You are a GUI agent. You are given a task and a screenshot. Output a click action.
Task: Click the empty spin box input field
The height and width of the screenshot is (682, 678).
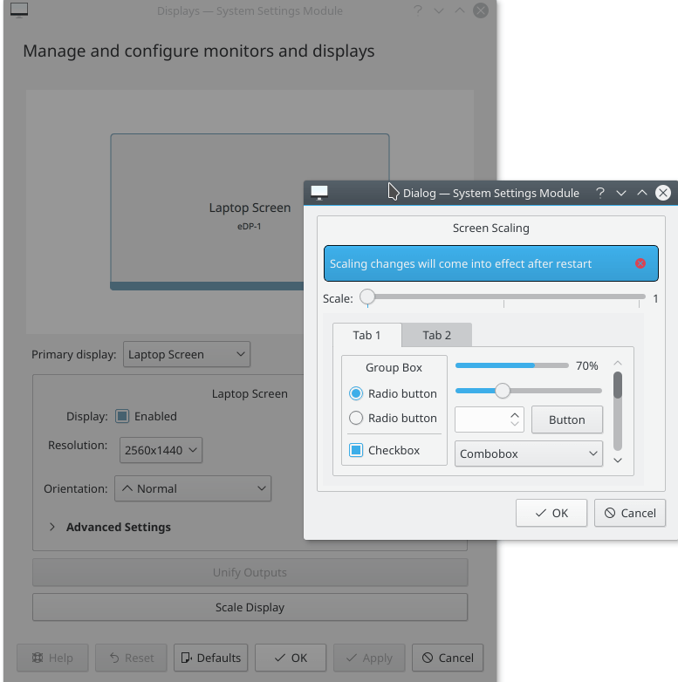pos(482,419)
